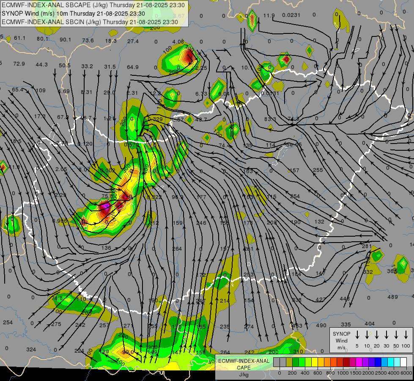Click the 1000 tick label on CAPE legend
The width and height of the screenshot is (414, 381).
[x=343, y=373]
